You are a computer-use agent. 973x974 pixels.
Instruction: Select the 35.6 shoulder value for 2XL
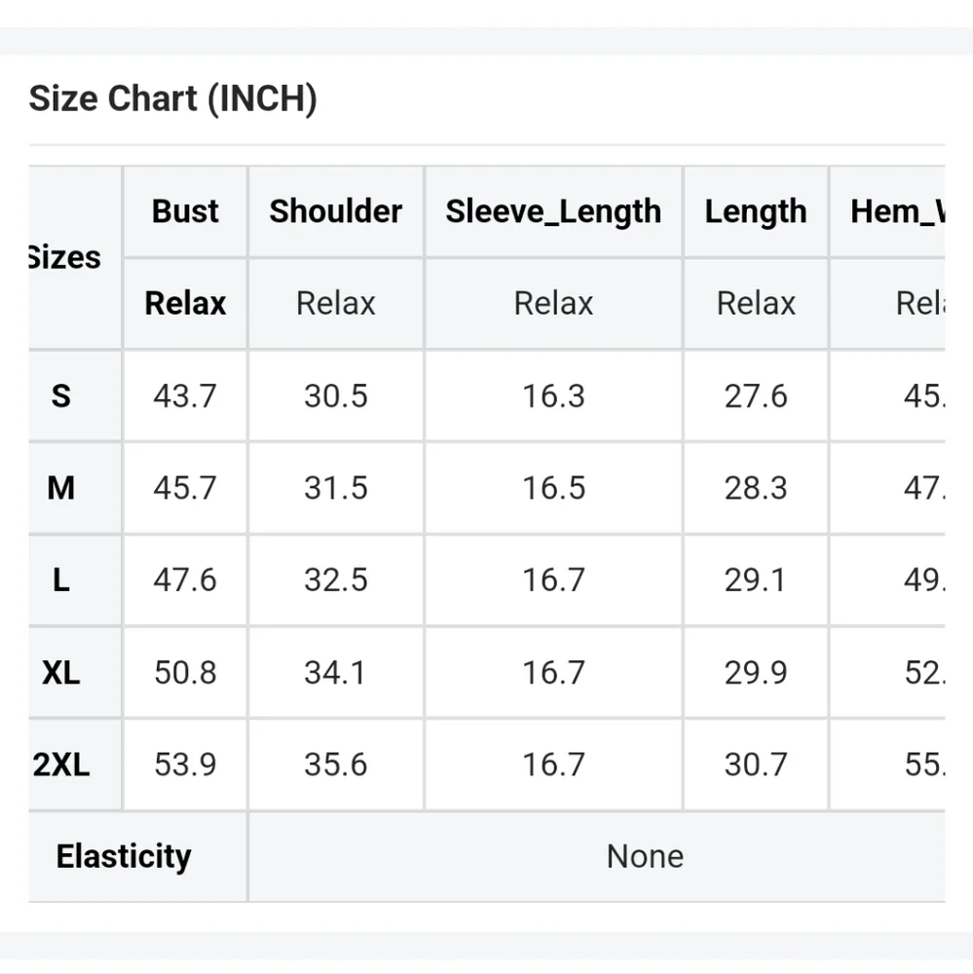coord(335,764)
